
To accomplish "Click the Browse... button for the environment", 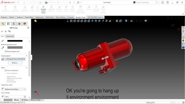I will [x=15, y=63].
